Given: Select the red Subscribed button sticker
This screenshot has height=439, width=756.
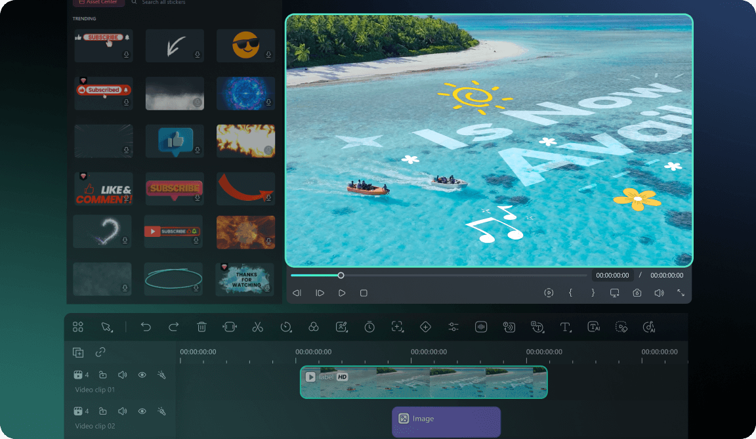Looking at the screenshot, I should 104,93.
